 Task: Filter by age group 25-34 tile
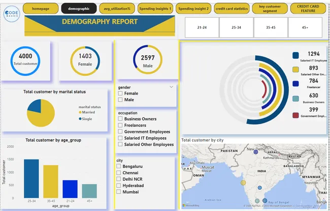pos(237,27)
